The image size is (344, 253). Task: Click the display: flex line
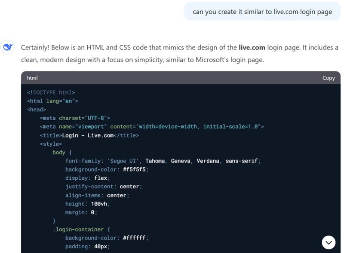(88, 178)
